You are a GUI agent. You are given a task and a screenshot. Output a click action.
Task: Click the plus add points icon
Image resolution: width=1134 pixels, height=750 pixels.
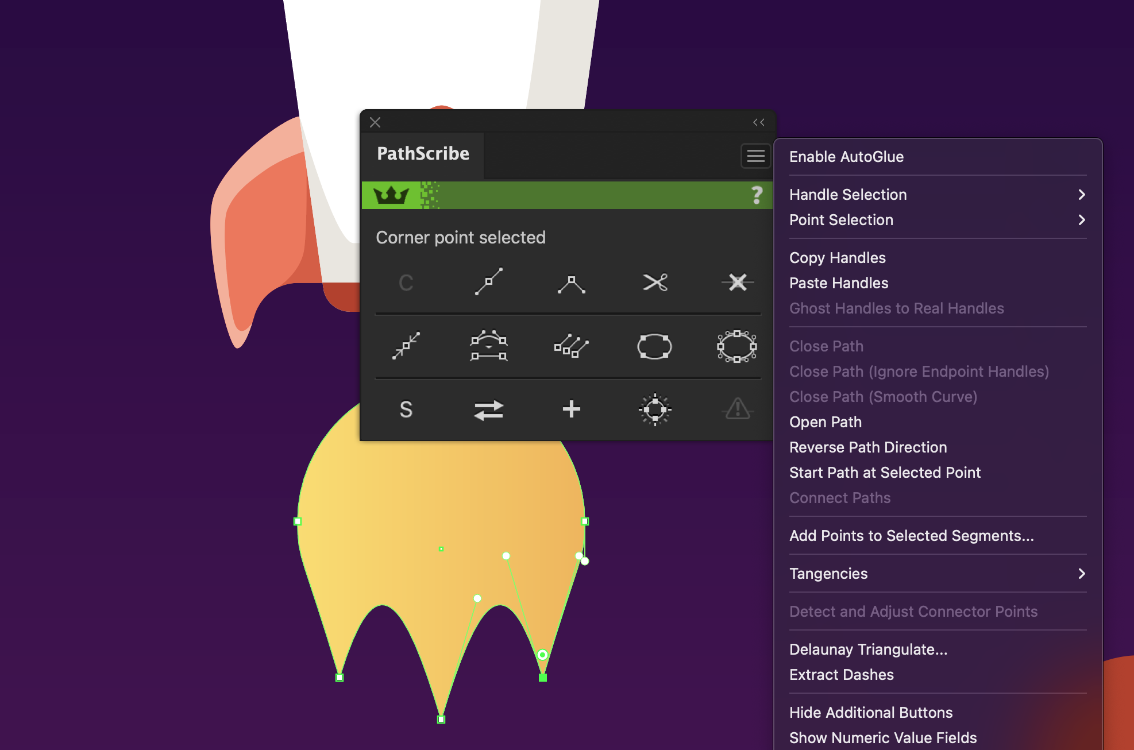coord(572,409)
